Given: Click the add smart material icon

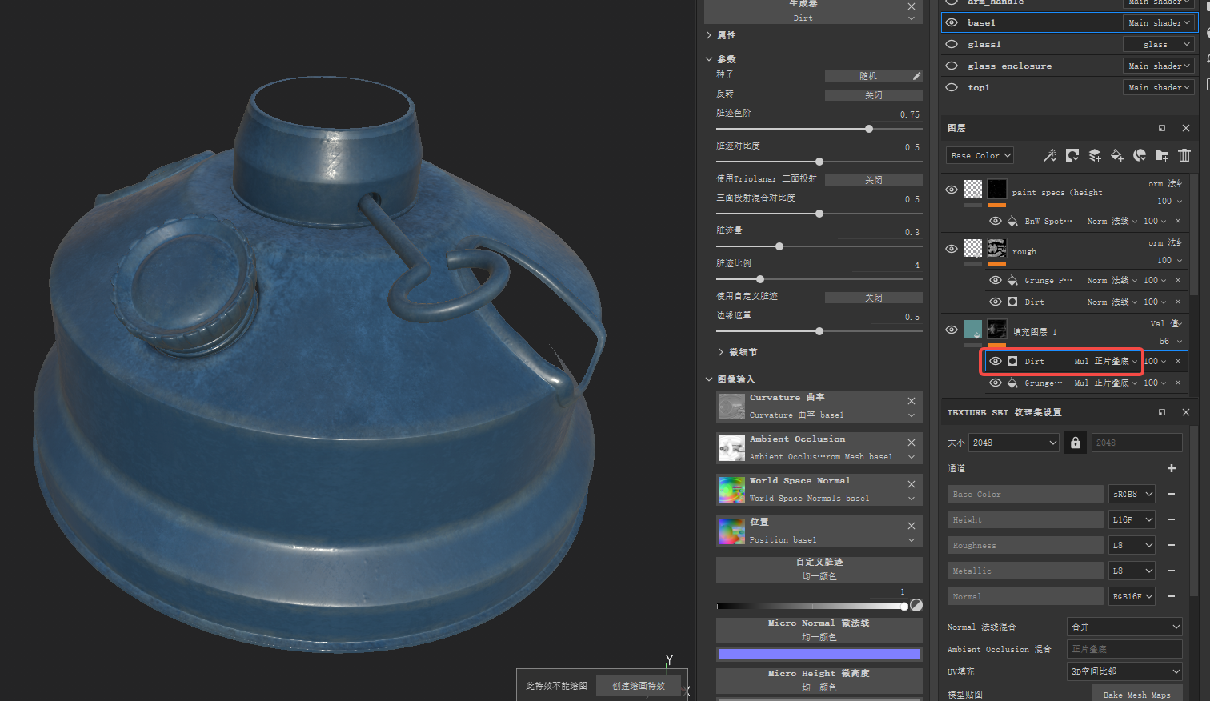Looking at the screenshot, I should tap(1140, 155).
